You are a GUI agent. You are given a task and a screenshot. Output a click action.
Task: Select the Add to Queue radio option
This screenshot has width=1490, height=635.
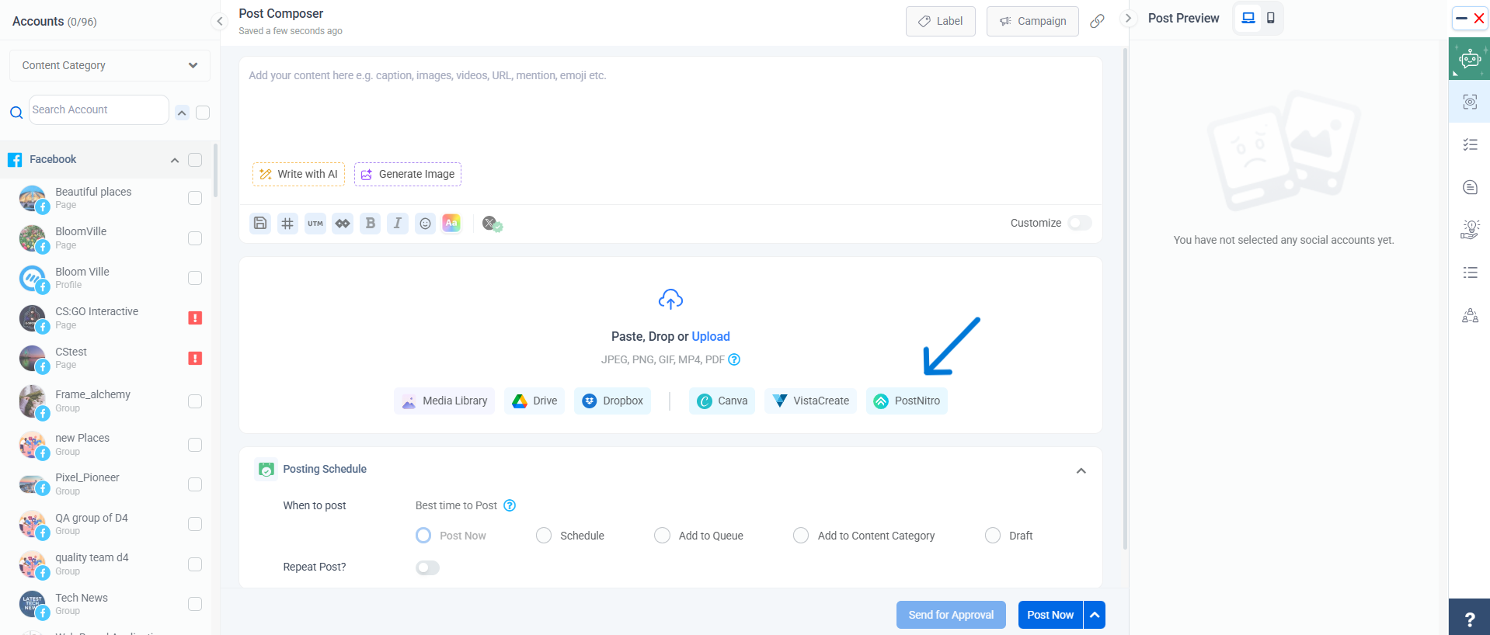[662, 536]
